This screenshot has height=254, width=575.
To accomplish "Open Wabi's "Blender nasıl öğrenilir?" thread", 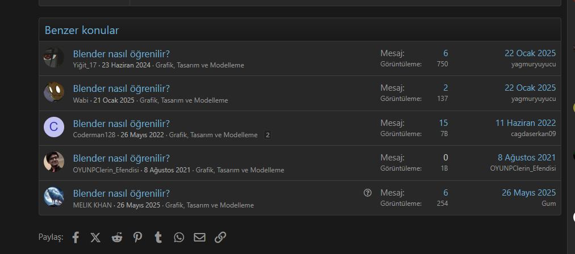I will 121,88.
